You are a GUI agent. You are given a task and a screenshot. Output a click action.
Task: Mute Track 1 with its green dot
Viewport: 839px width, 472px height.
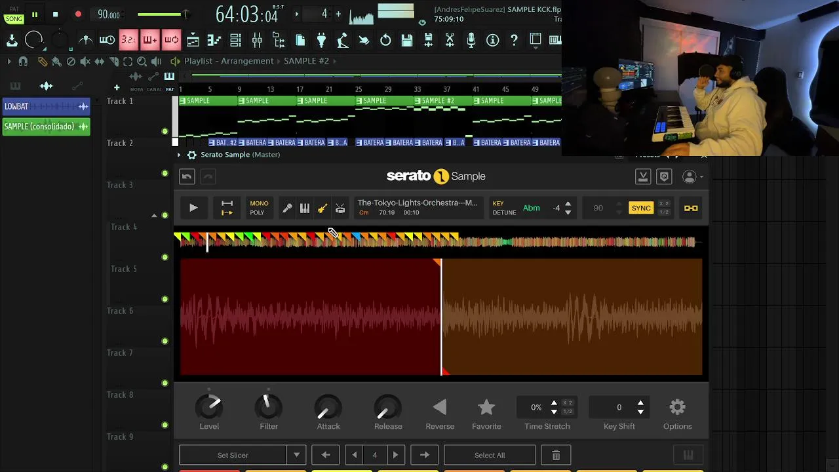165,131
